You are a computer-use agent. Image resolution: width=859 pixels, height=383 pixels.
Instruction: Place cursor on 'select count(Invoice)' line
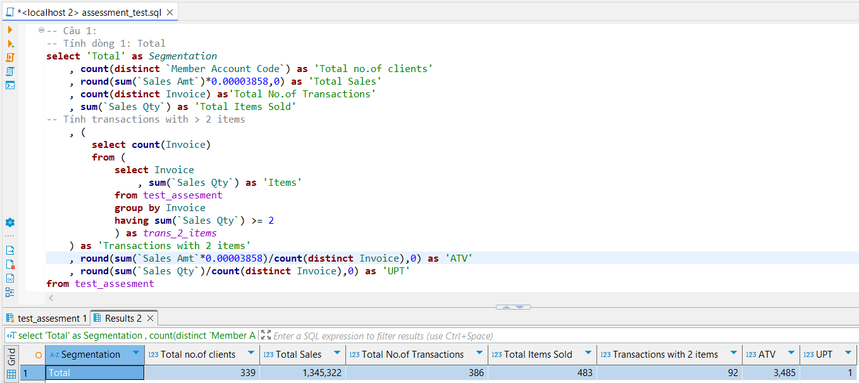[x=151, y=145]
